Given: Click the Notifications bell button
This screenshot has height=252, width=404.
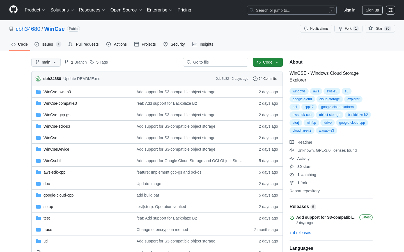Looking at the screenshot, I should click(316, 29).
